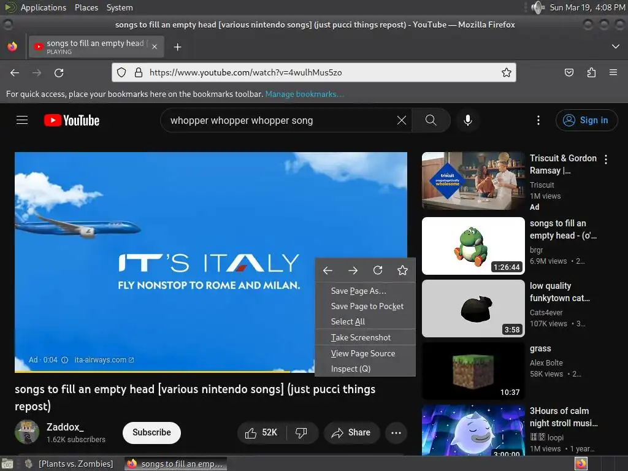Open a new tab with the plus button
Viewport: 628px width, 471px height.
[x=177, y=47]
